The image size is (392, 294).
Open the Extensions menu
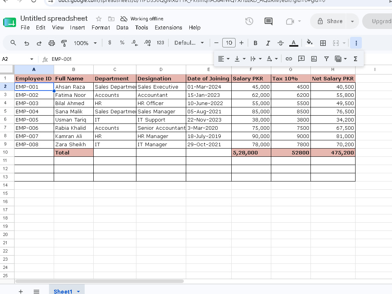click(168, 27)
